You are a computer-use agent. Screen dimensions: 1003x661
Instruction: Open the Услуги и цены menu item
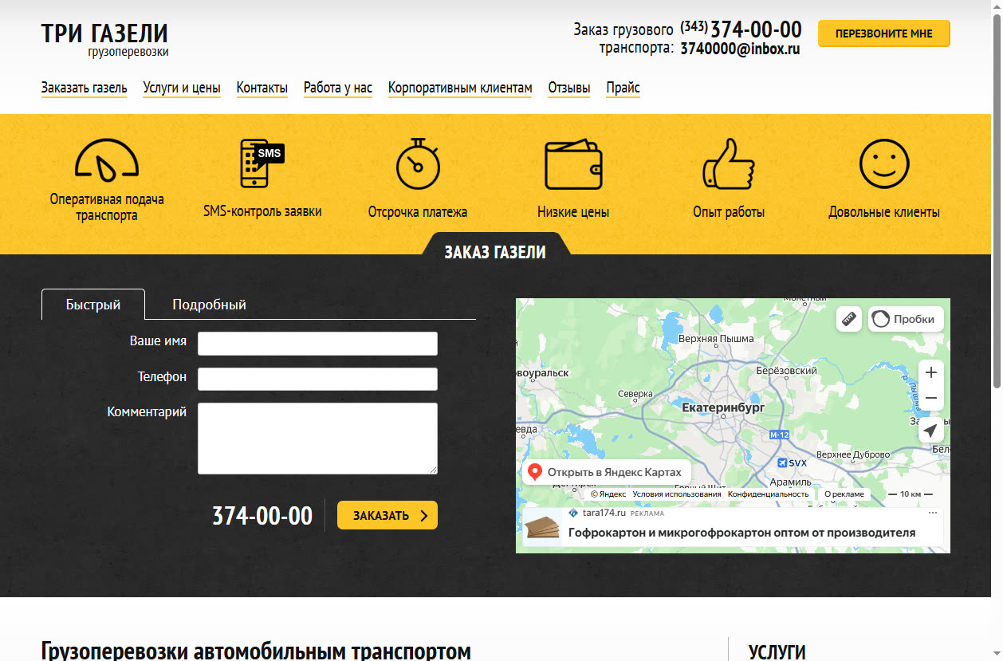[x=182, y=88]
